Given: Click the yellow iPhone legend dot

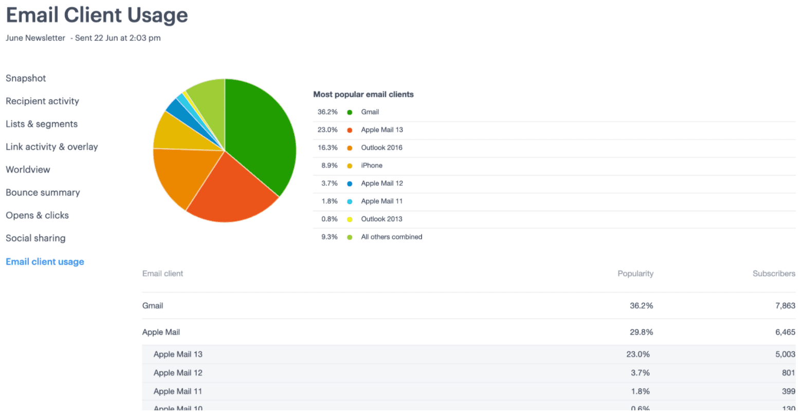Looking at the screenshot, I should [350, 166].
